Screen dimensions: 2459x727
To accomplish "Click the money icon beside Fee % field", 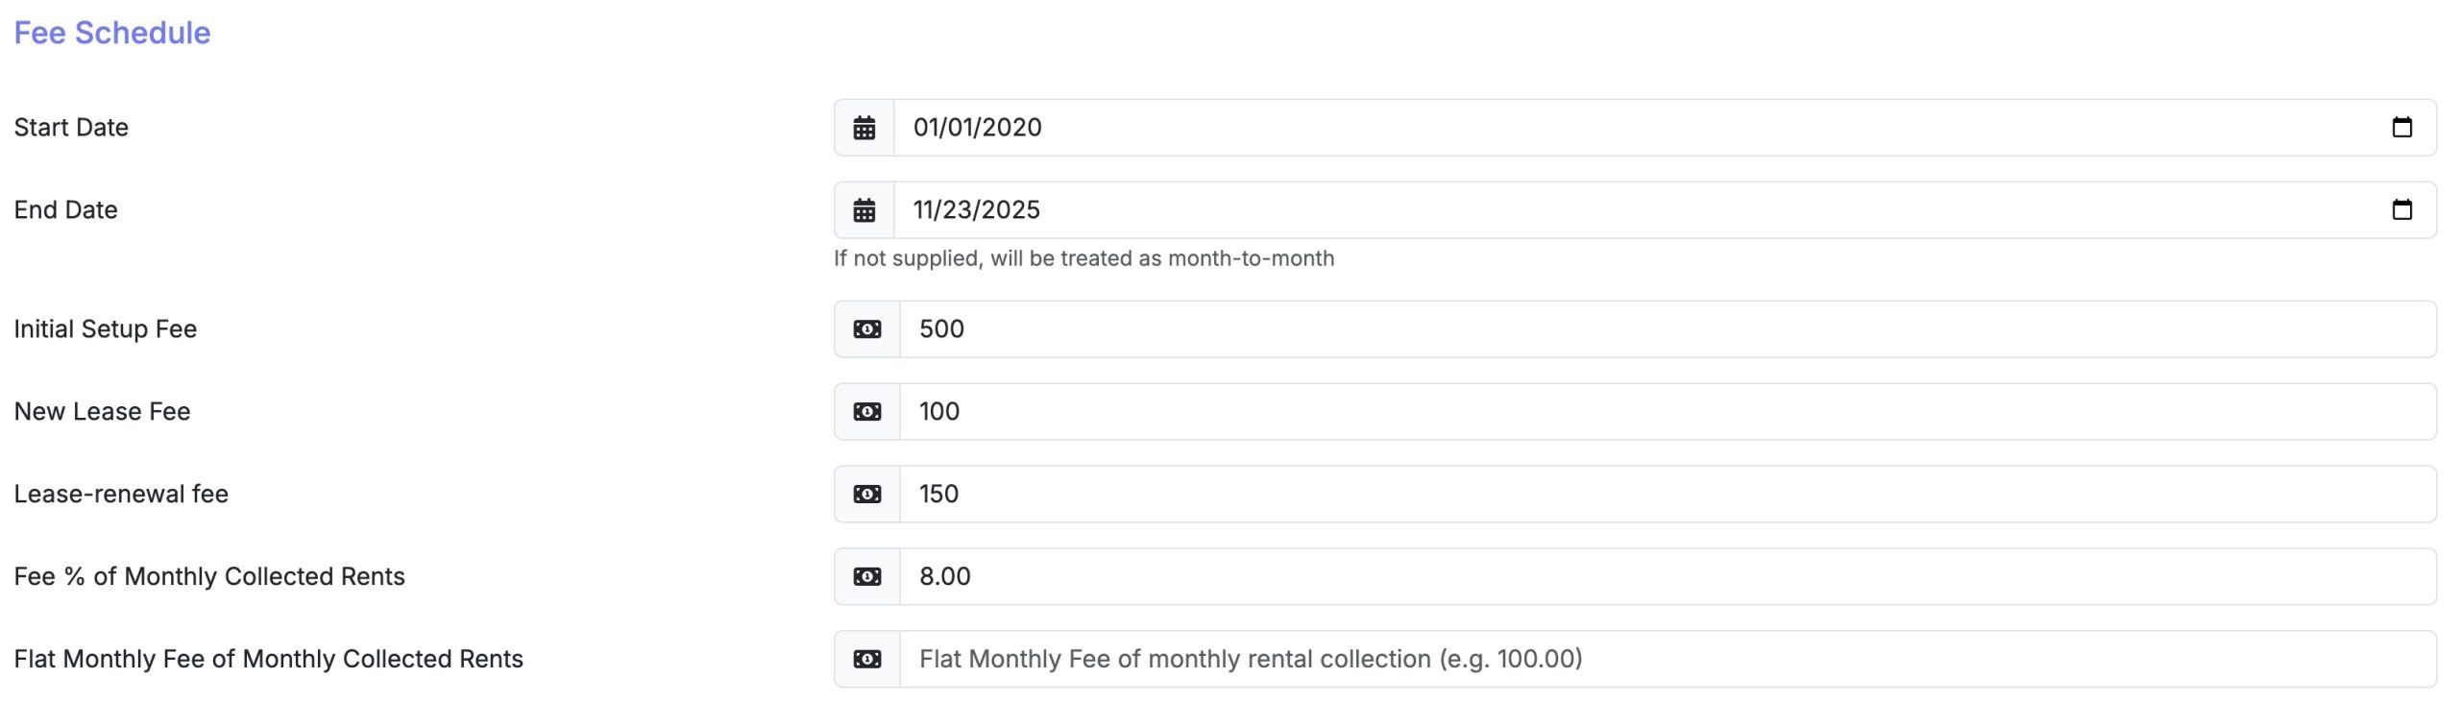I will (x=865, y=576).
